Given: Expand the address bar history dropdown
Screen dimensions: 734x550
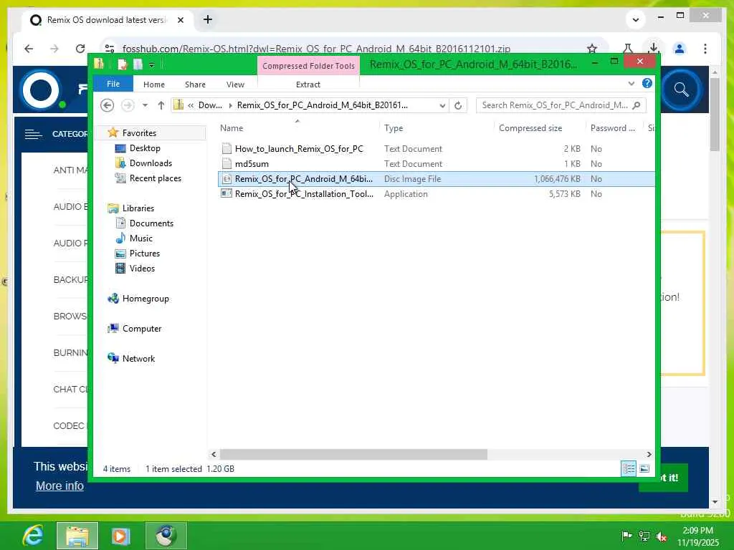Looking at the screenshot, I should pos(442,106).
